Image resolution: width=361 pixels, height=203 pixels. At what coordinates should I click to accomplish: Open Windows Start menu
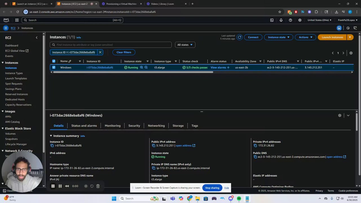(114, 198)
